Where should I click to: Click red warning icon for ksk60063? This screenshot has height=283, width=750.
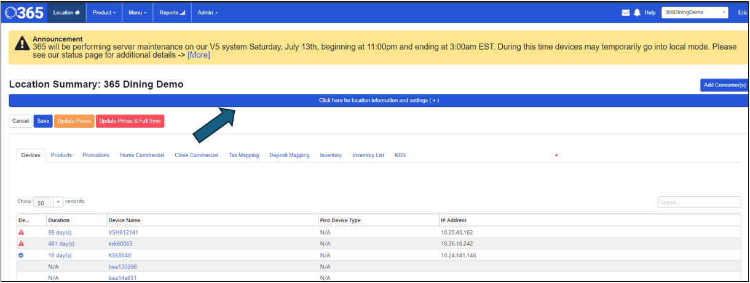(x=21, y=244)
